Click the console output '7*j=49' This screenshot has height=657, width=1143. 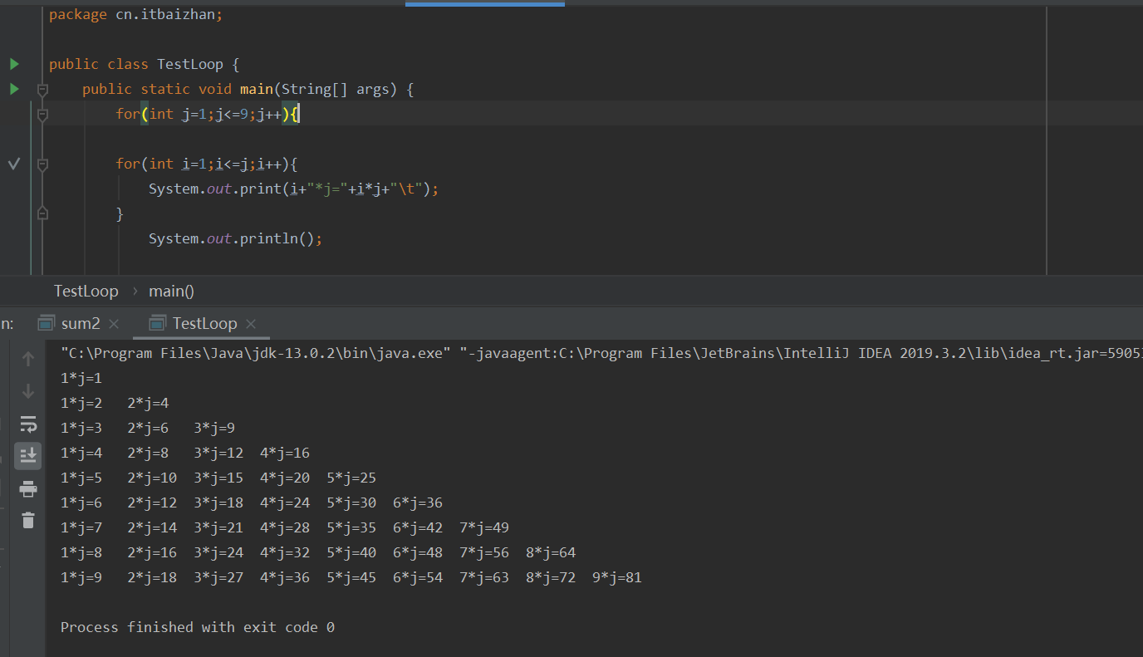[484, 527]
